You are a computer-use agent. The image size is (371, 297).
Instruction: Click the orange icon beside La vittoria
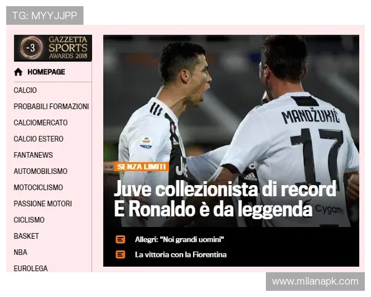click(x=120, y=254)
